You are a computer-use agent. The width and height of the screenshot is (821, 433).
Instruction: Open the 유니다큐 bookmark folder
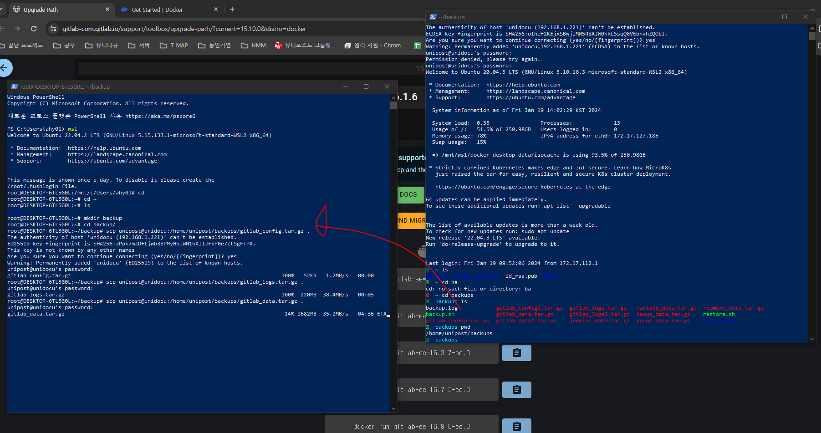pyautogui.click(x=102, y=46)
